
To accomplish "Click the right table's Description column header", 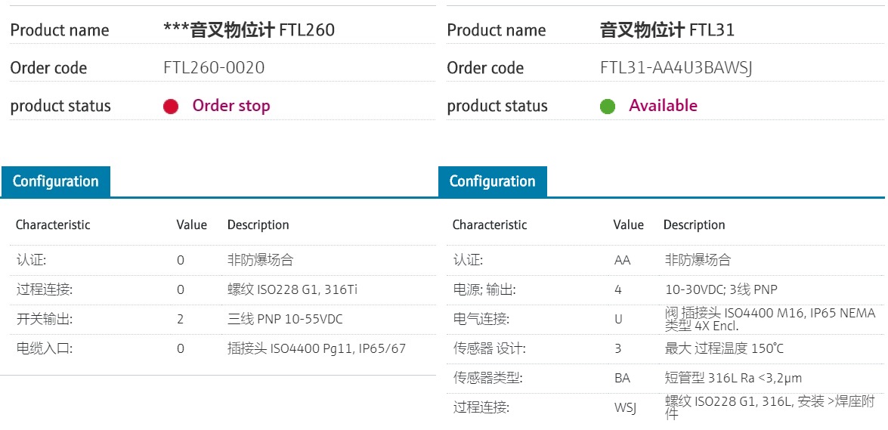I will point(695,225).
